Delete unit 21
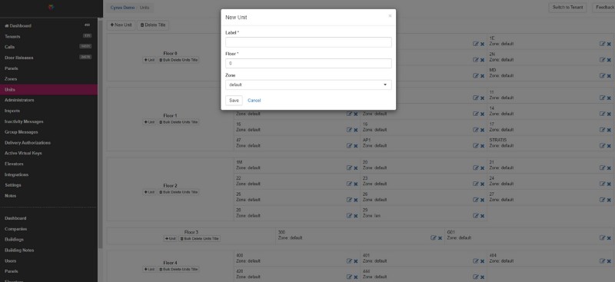This screenshot has width=615, height=282. (x=609, y=168)
